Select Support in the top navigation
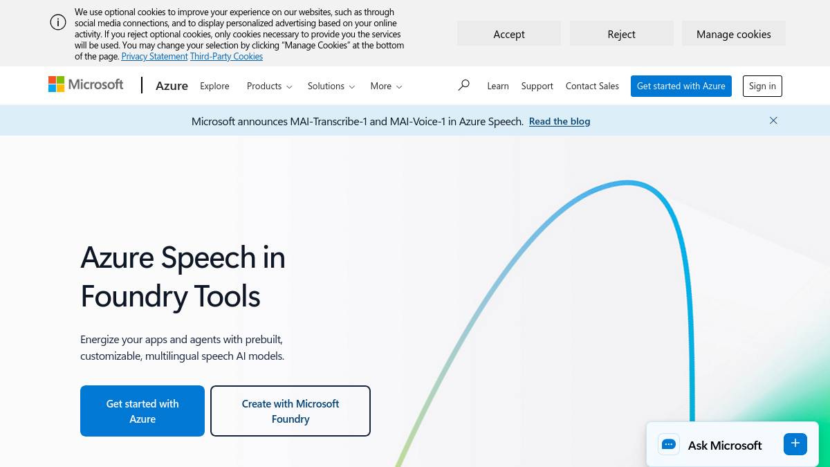This screenshot has width=830, height=467. (537, 86)
